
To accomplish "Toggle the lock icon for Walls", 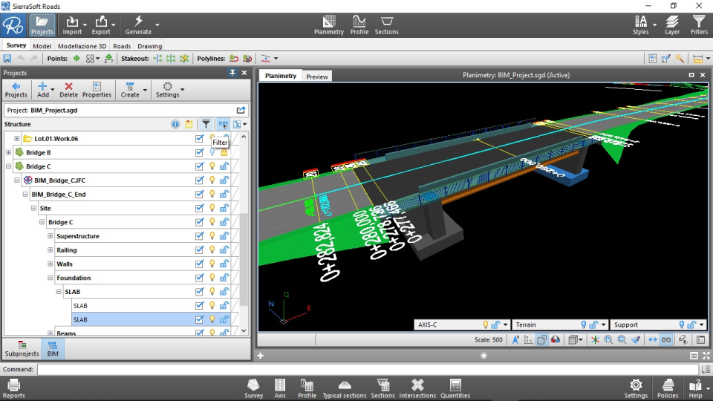I will pos(224,264).
